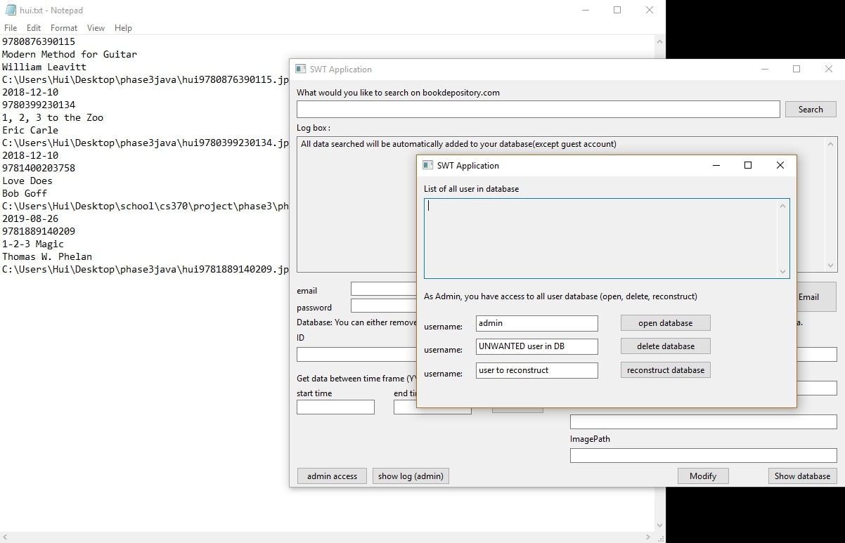Click the show log (admin) button
Image resolution: width=845 pixels, height=543 pixels.
pos(411,476)
